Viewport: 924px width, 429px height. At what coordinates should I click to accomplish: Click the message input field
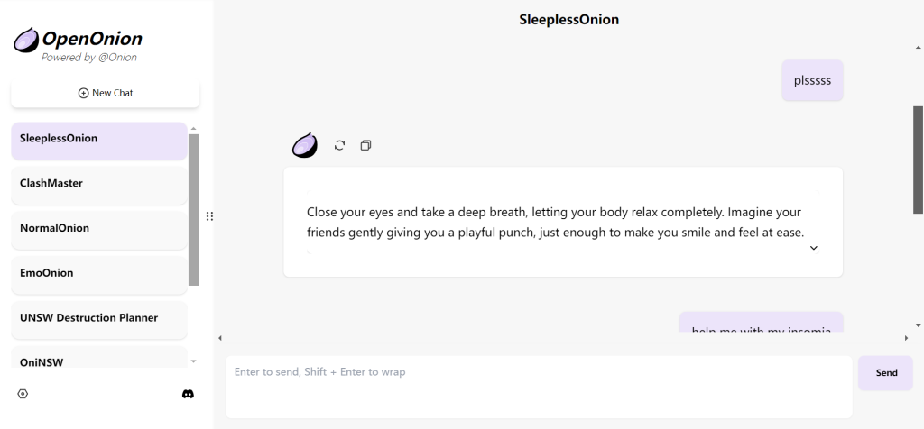[538, 386]
